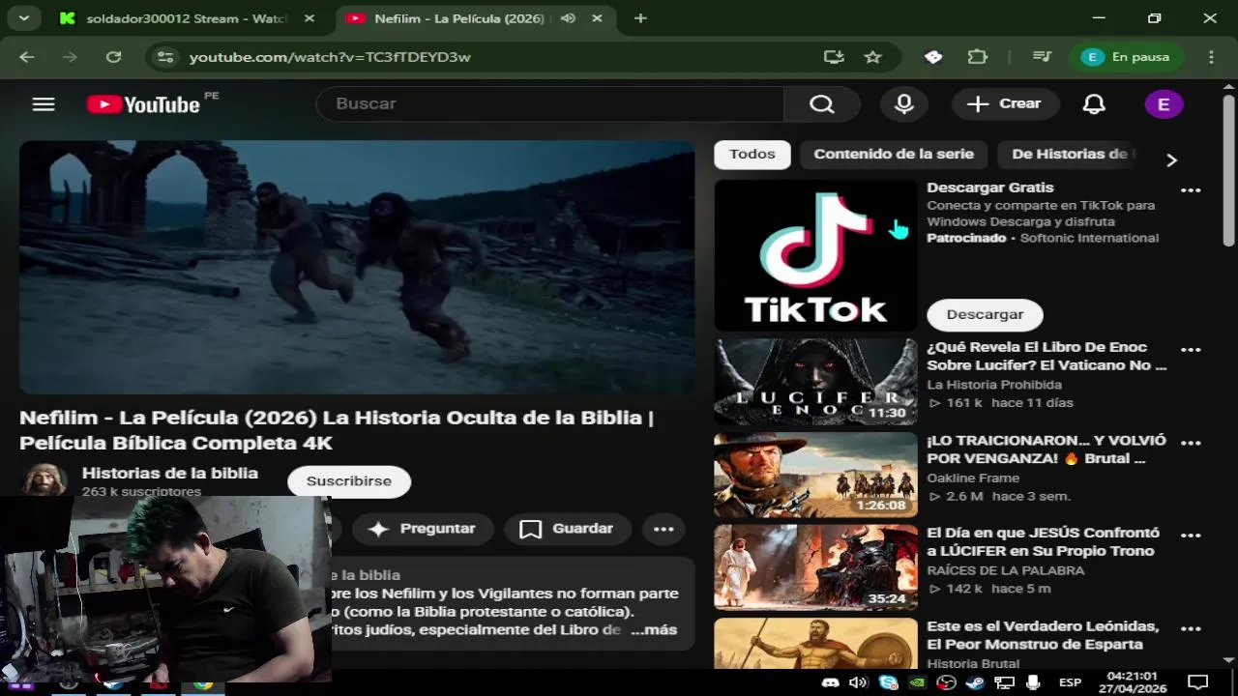This screenshot has height=696, width=1238.
Task: Start voice search with the microphone
Action: tap(904, 103)
